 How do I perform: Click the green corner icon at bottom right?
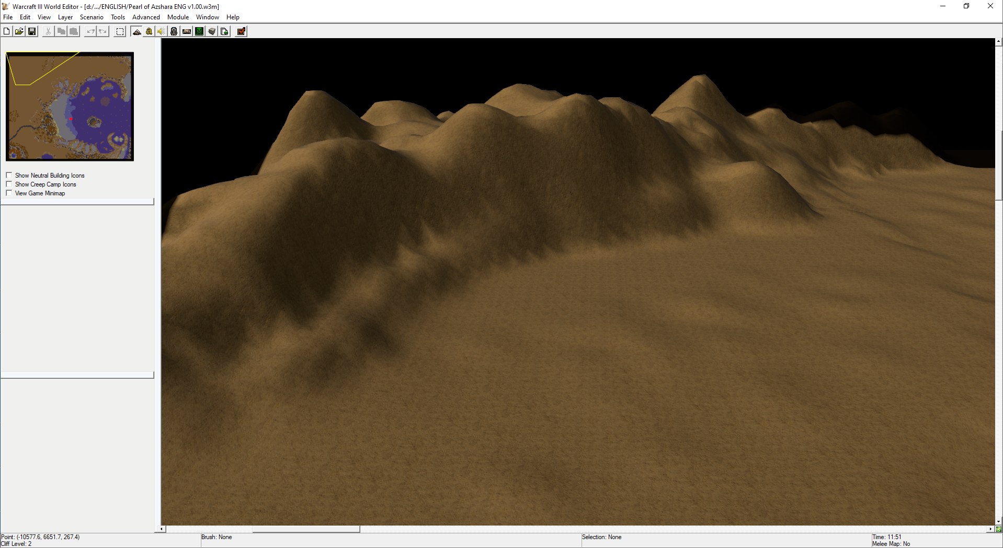tap(999, 529)
